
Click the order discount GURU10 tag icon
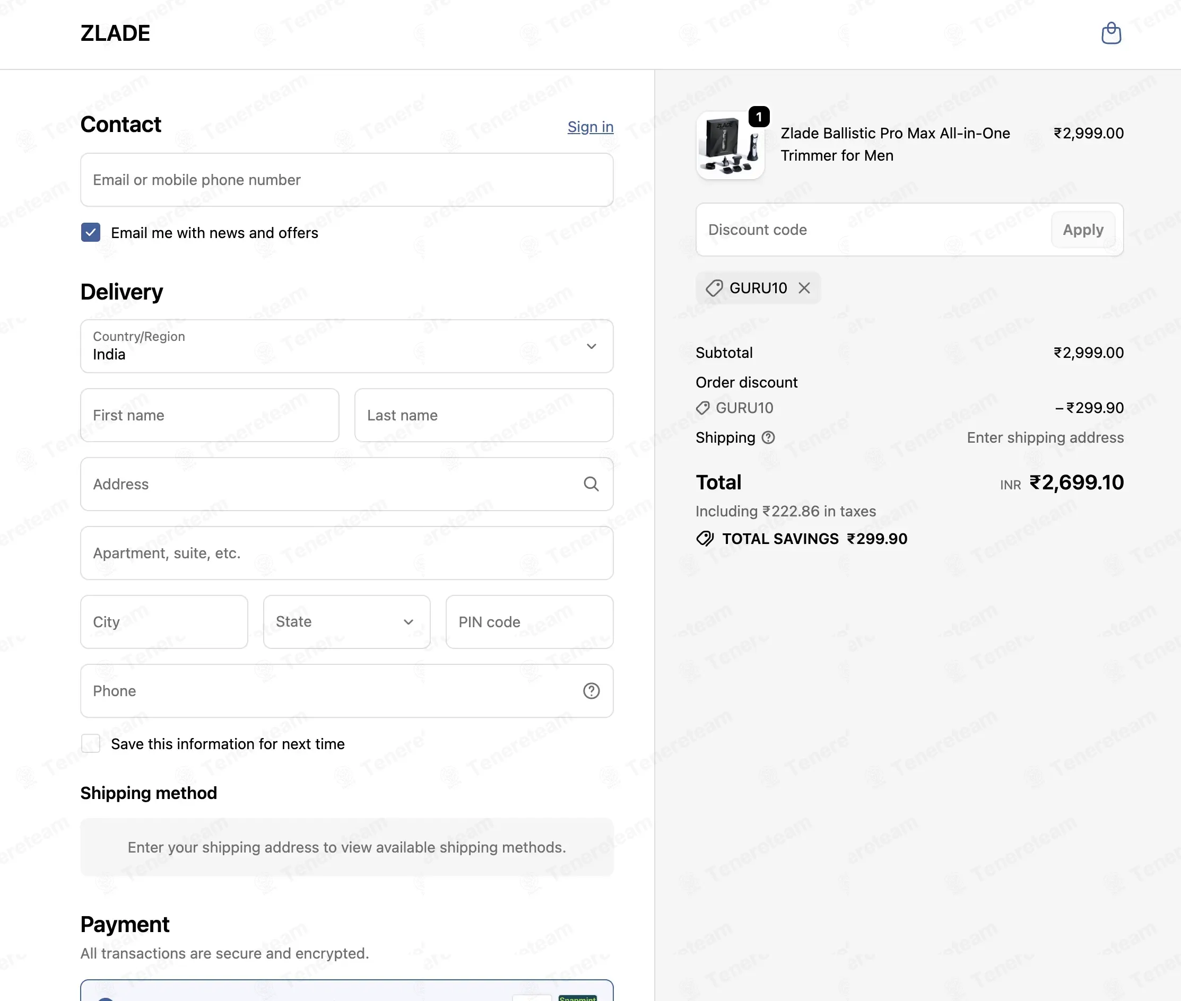tap(703, 408)
